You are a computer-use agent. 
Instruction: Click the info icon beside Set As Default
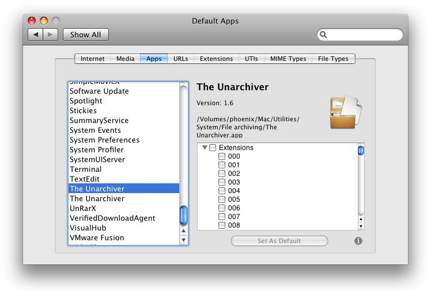coord(358,241)
